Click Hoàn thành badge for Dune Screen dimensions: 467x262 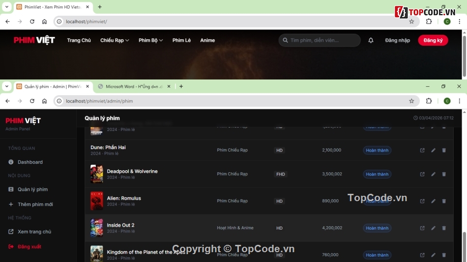pyautogui.click(x=377, y=150)
